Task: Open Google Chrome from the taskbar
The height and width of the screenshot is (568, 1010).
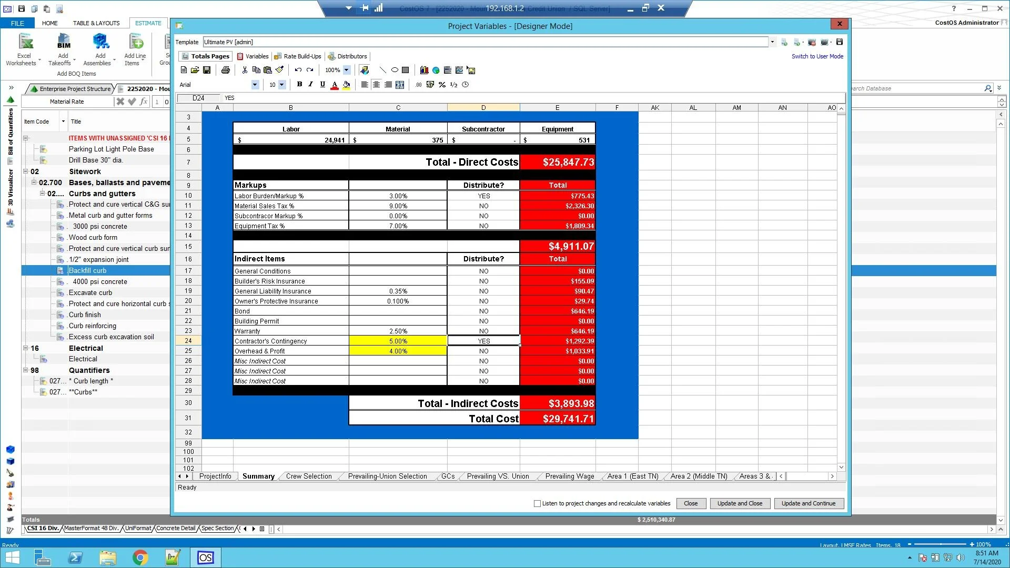Action: pyautogui.click(x=140, y=557)
